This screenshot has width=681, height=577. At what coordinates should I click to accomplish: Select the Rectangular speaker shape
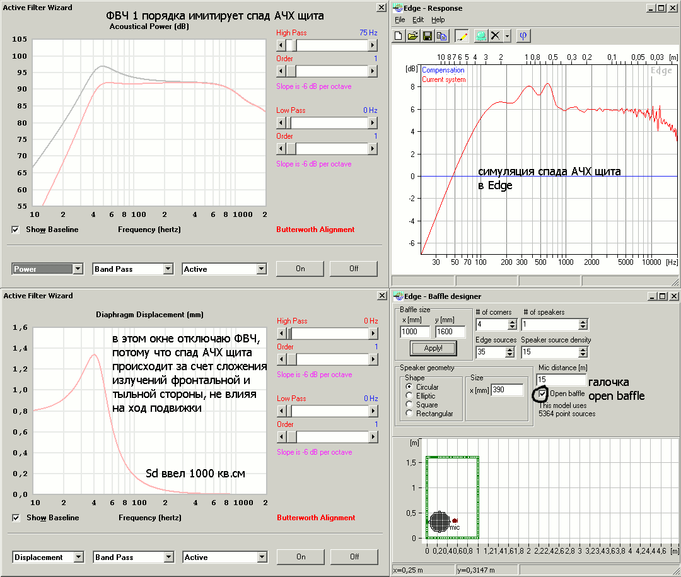409,413
